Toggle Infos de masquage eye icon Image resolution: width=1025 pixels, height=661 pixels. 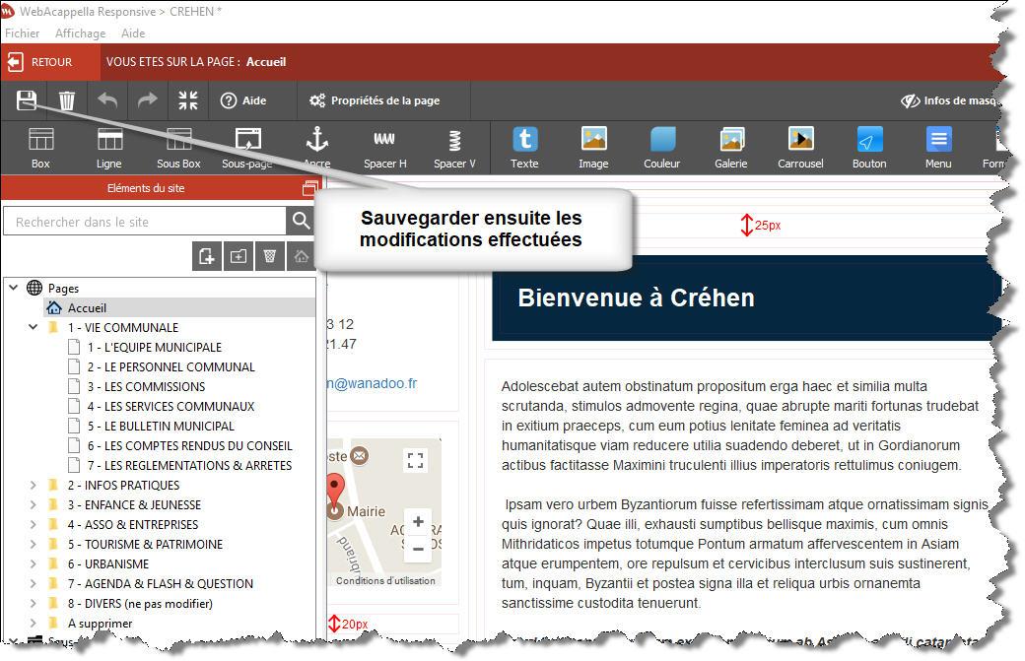click(x=911, y=100)
